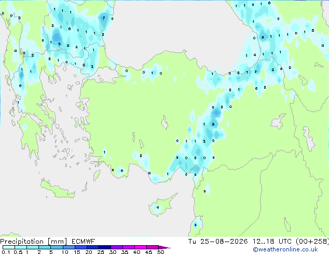Click the lightest 0.1–0.5 mm legend swatch

pos(9,247)
